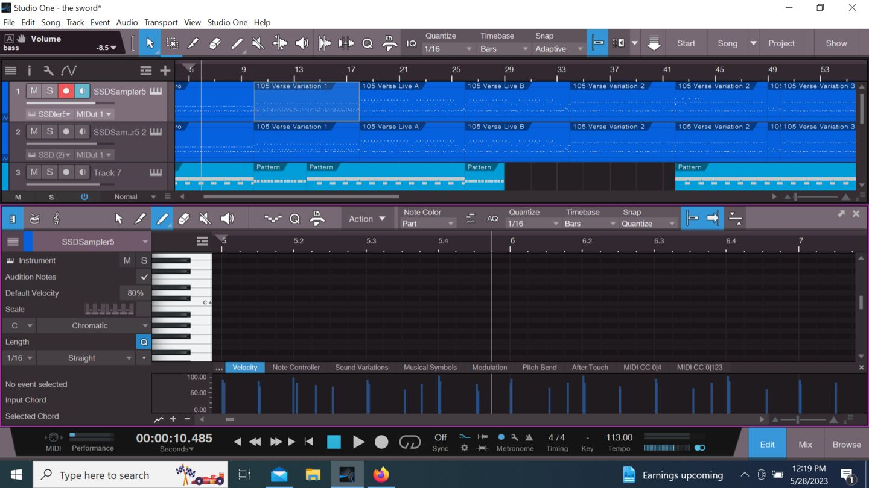Select the Listen tool in top toolbar
The width and height of the screenshot is (869, 488).
[302, 43]
